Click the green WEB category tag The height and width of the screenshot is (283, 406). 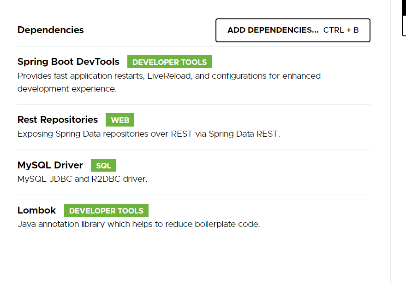[x=120, y=120]
